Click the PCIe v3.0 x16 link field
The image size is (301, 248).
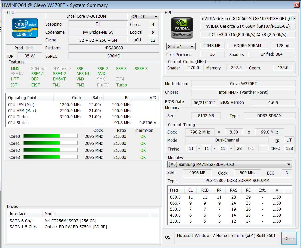pyautogui.click(x=248, y=35)
